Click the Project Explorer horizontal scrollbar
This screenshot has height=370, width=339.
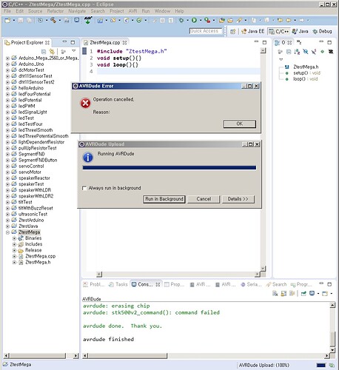pos(38,356)
